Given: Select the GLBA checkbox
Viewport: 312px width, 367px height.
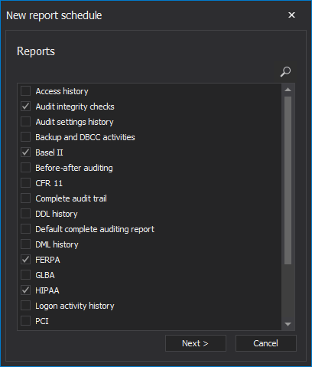Looking at the screenshot, I should click(25, 275).
